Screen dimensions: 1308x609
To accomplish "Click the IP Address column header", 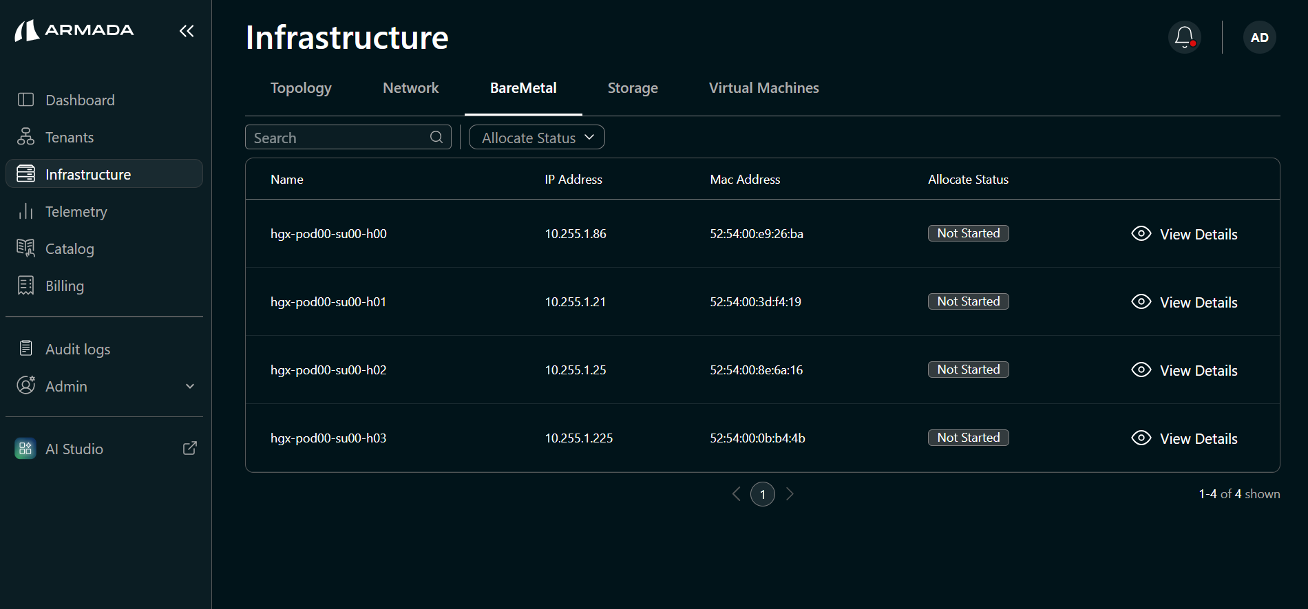I will tap(573, 179).
